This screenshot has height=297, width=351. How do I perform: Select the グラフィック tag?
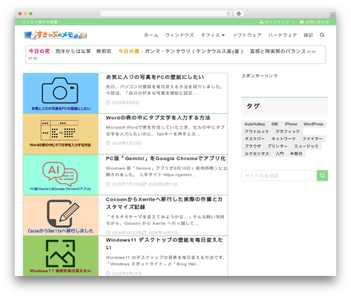point(287,131)
